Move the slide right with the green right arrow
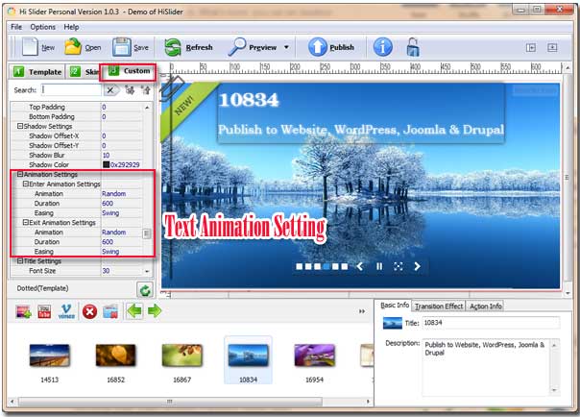This screenshot has height=417, width=580. (155, 310)
